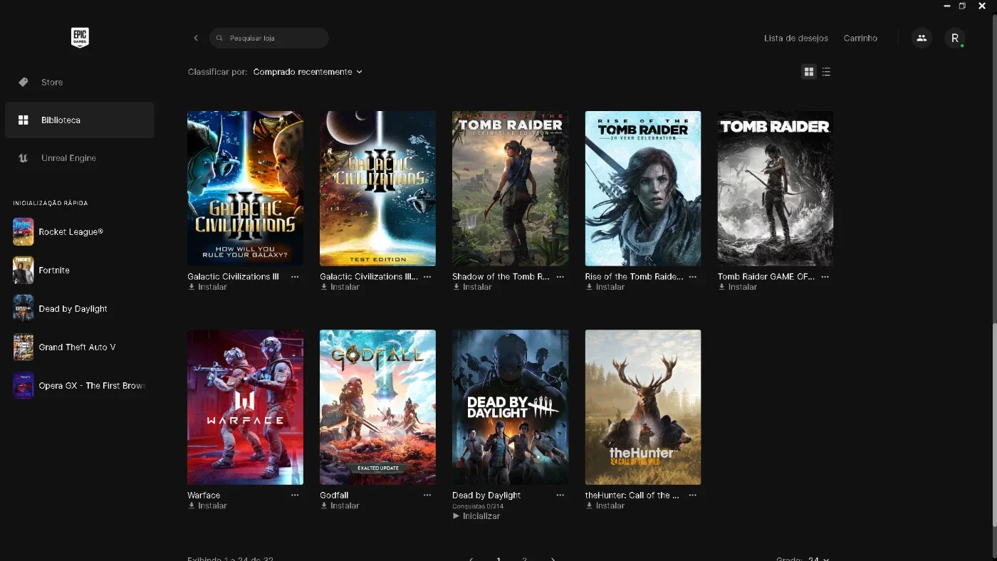Screen dimensions: 997x561
Task: Expand the Comprado recentemente sort dropdown
Action: pos(308,72)
